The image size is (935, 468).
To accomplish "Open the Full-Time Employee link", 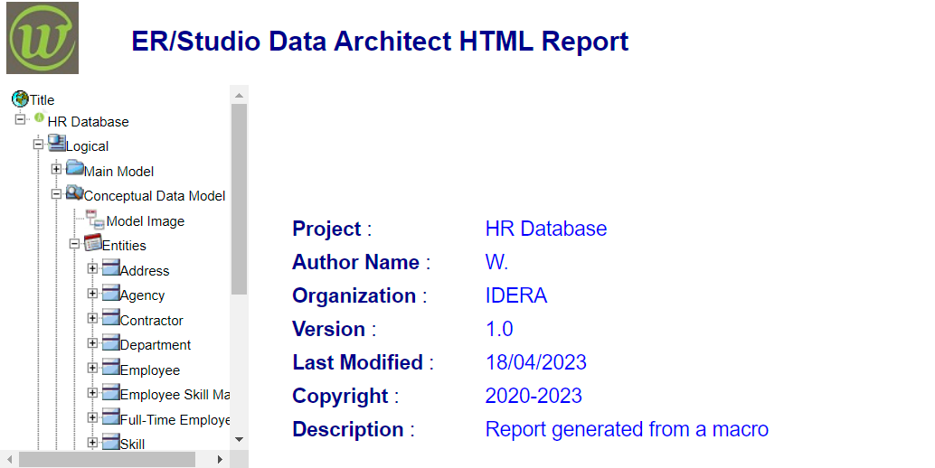I will click(x=175, y=420).
